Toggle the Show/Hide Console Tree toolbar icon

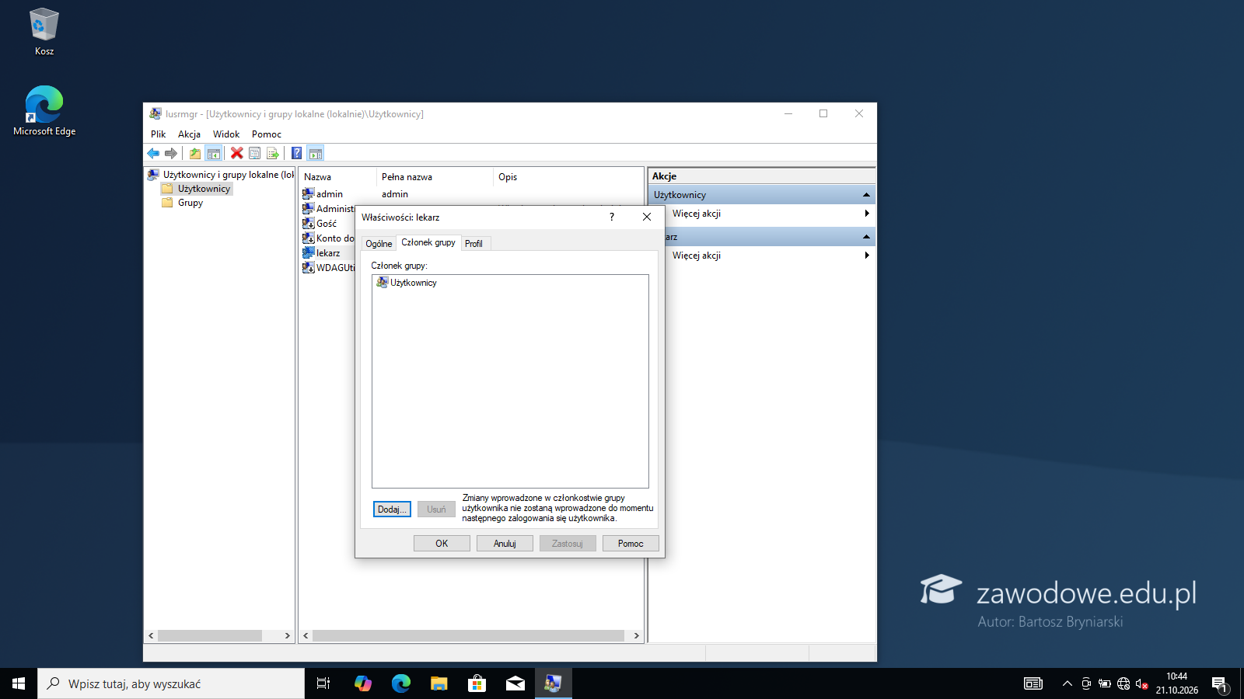pyautogui.click(x=214, y=153)
